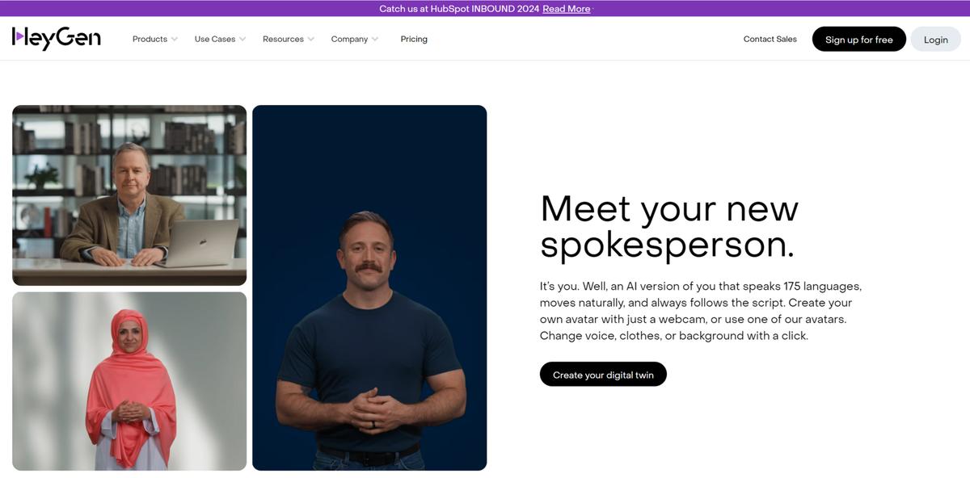Open the Resources dropdown arrow
Image resolution: width=970 pixels, height=478 pixels.
coord(311,40)
